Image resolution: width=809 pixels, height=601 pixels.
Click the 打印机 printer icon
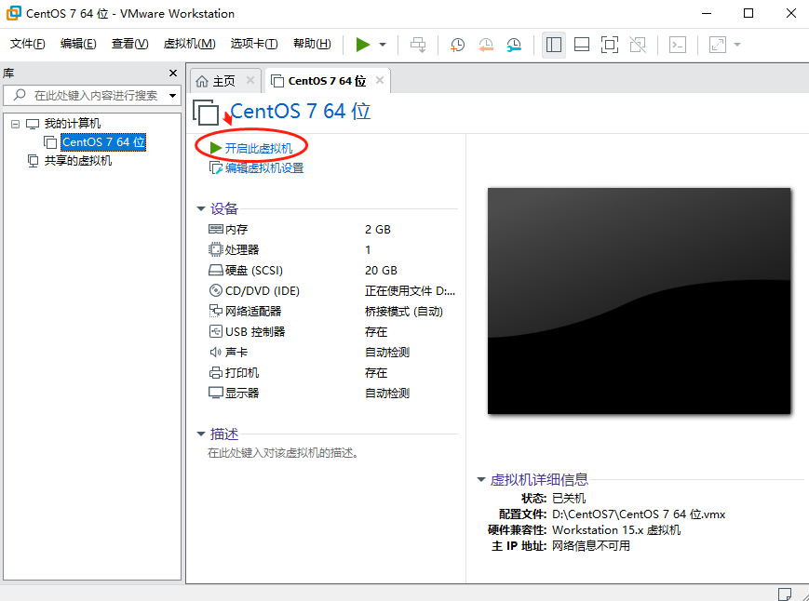[x=215, y=373]
